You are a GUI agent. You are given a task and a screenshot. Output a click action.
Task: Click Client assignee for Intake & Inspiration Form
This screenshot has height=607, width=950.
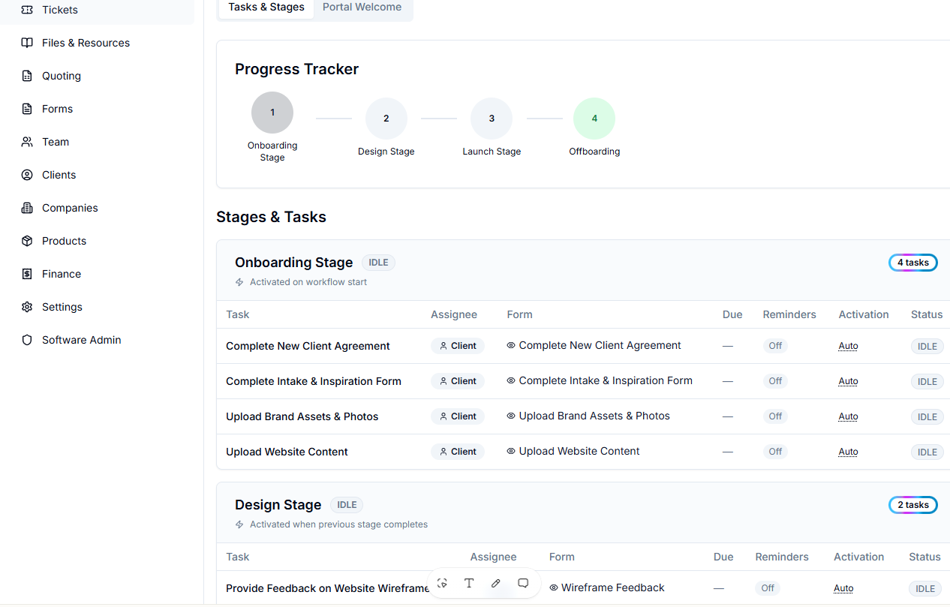pyautogui.click(x=458, y=381)
